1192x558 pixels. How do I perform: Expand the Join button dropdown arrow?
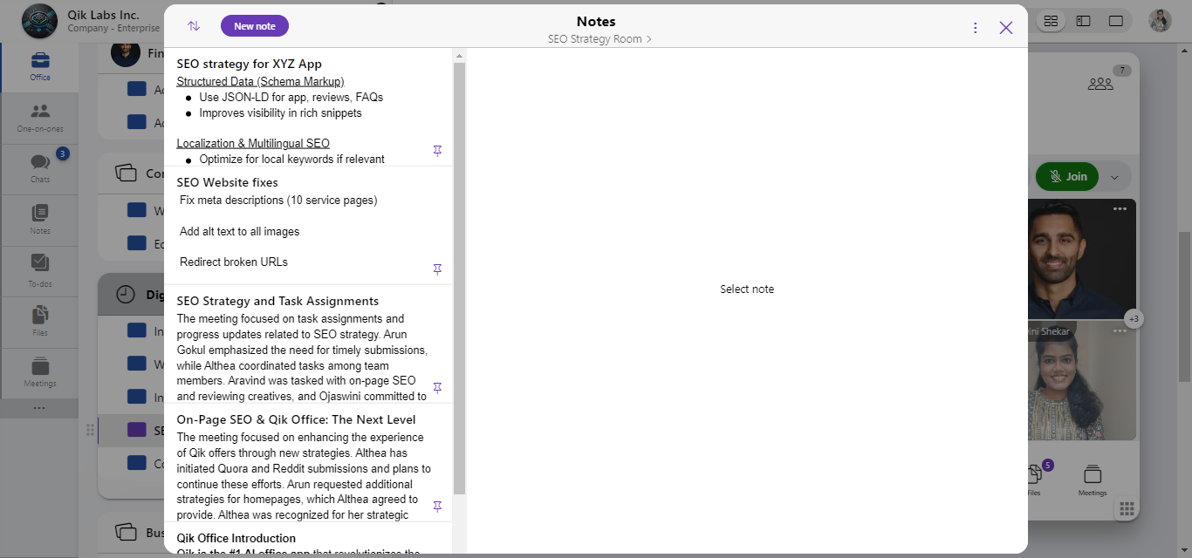click(x=1114, y=177)
